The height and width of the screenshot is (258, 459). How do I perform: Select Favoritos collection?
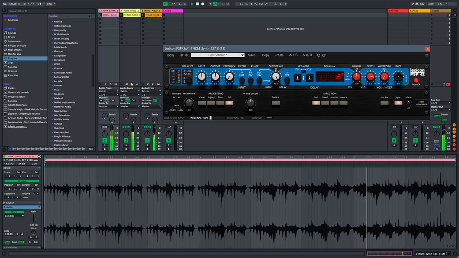click(13, 20)
